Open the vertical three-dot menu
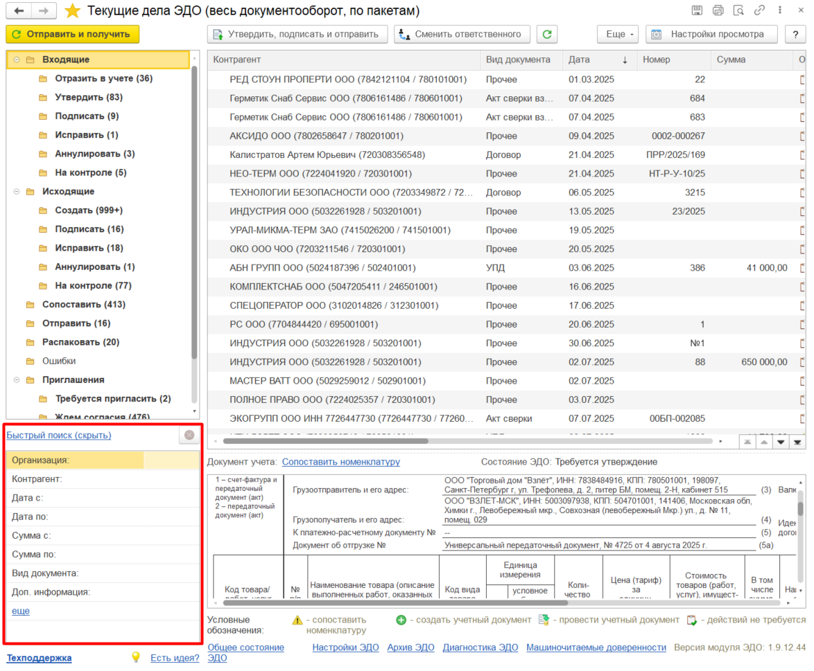Image resolution: width=814 pixels, height=671 pixels. click(780, 10)
